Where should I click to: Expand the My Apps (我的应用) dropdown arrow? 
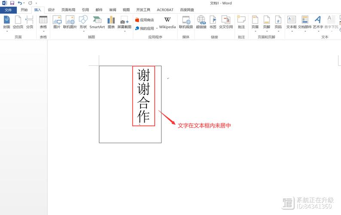157,28
